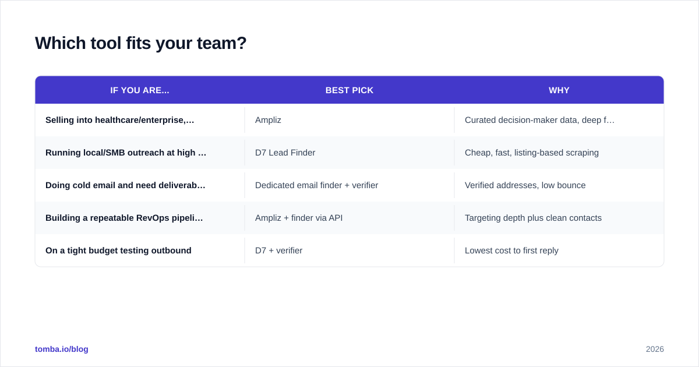Viewport: 699px width, 367px height.
Task: Select 'Cheap, fast, listing-based scraping' cell
Action: [559, 153]
